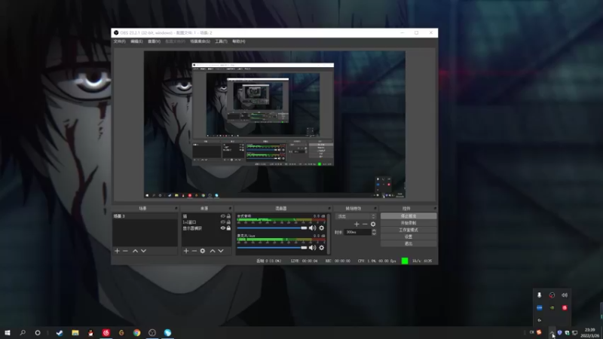Collapse hidden tray icons chevron in taskbar

click(x=552, y=333)
